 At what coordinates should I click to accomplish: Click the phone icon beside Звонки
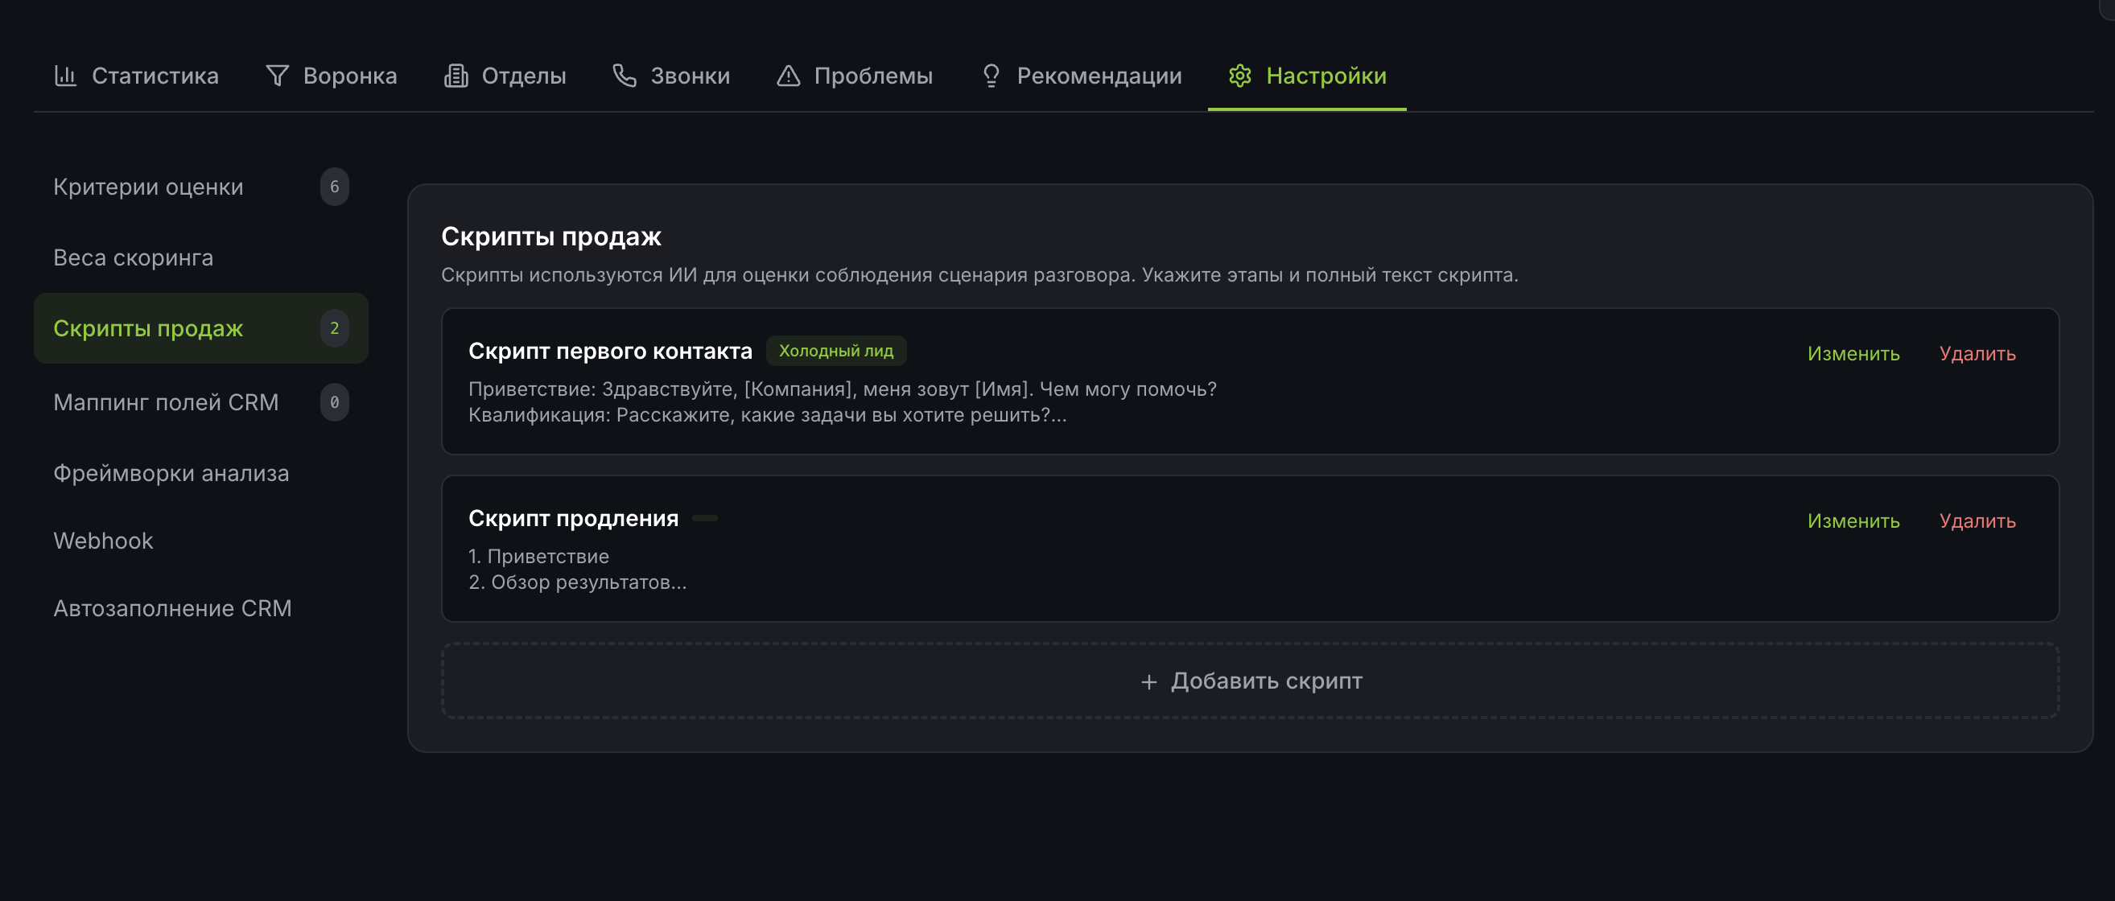625,76
